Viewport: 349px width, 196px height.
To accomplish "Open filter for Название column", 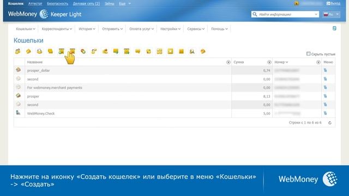I will click(228, 62).
